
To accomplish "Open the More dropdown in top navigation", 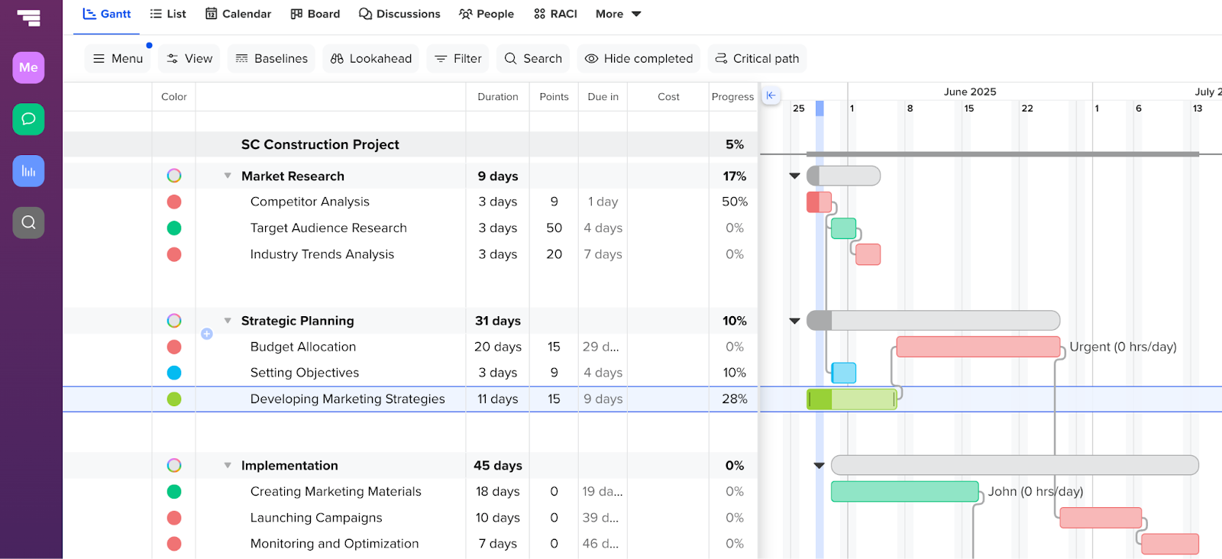I will point(618,14).
